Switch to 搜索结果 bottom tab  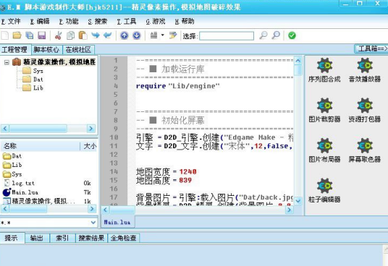click(x=91, y=238)
